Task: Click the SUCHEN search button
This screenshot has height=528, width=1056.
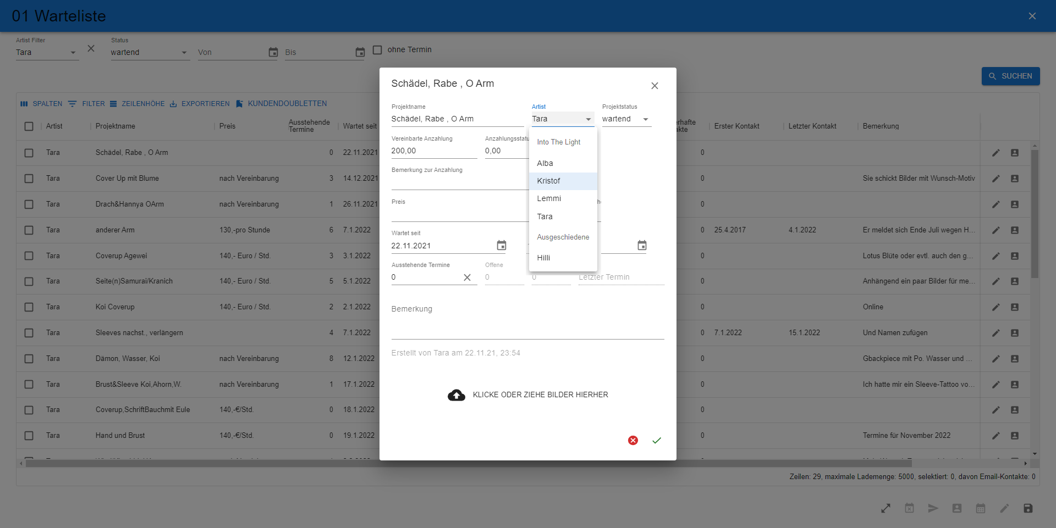Action: [x=1010, y=76]
